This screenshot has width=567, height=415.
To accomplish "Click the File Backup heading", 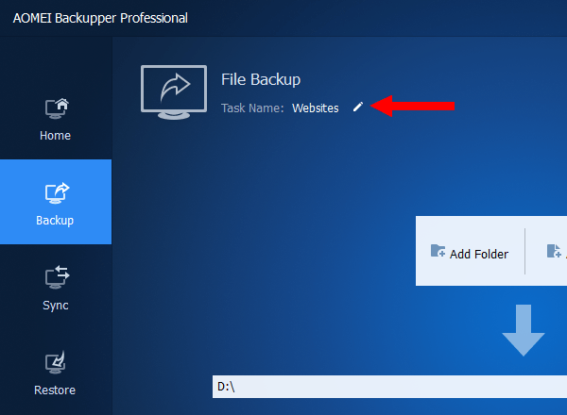I will click(x=261, y=80).
